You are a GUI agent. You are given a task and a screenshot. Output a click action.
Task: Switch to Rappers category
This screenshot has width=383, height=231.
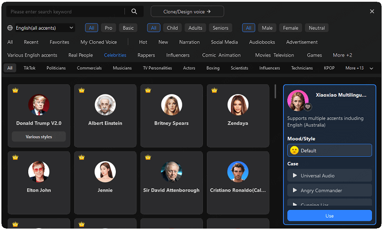click(146, 55)
